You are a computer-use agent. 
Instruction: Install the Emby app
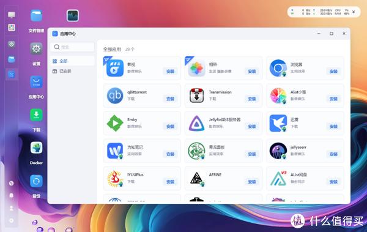[x=170, y=127]
